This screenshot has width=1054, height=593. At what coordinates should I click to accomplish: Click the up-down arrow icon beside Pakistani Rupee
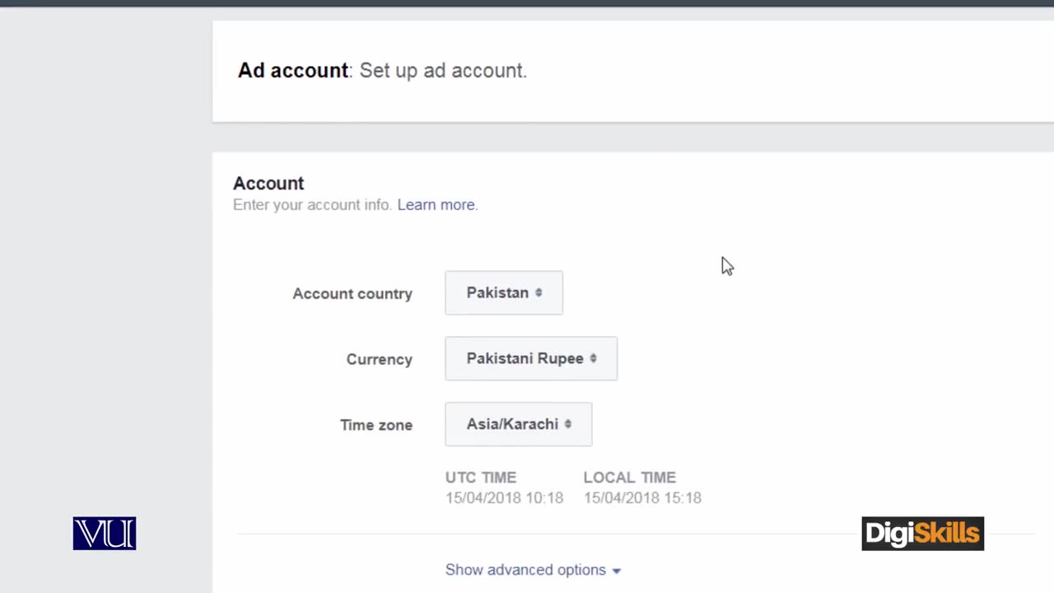pyautogui.click(x=593, y=358)
